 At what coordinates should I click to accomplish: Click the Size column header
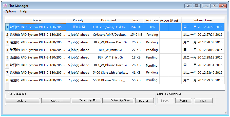coord(136,20)
